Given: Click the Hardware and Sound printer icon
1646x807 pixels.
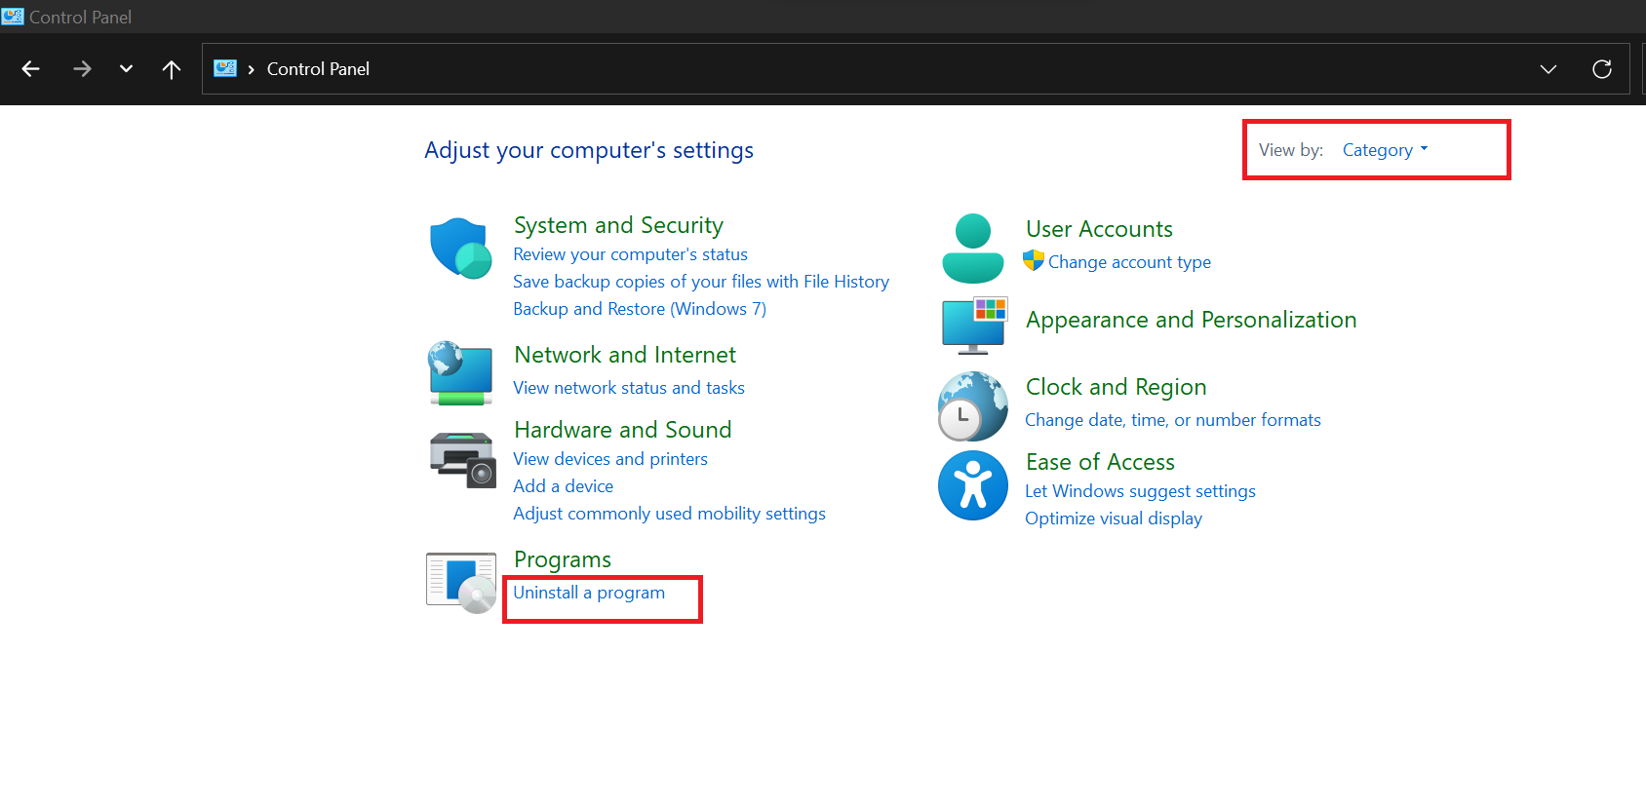Looking at the screenshot, I should coord(462,459).
